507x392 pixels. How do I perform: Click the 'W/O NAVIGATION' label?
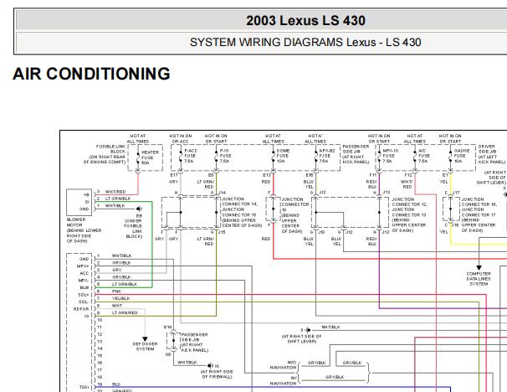point(284,365)
